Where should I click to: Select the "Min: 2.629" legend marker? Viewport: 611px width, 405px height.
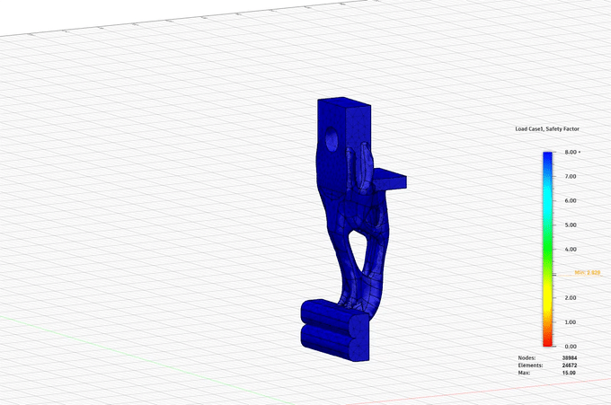(588, 273)
